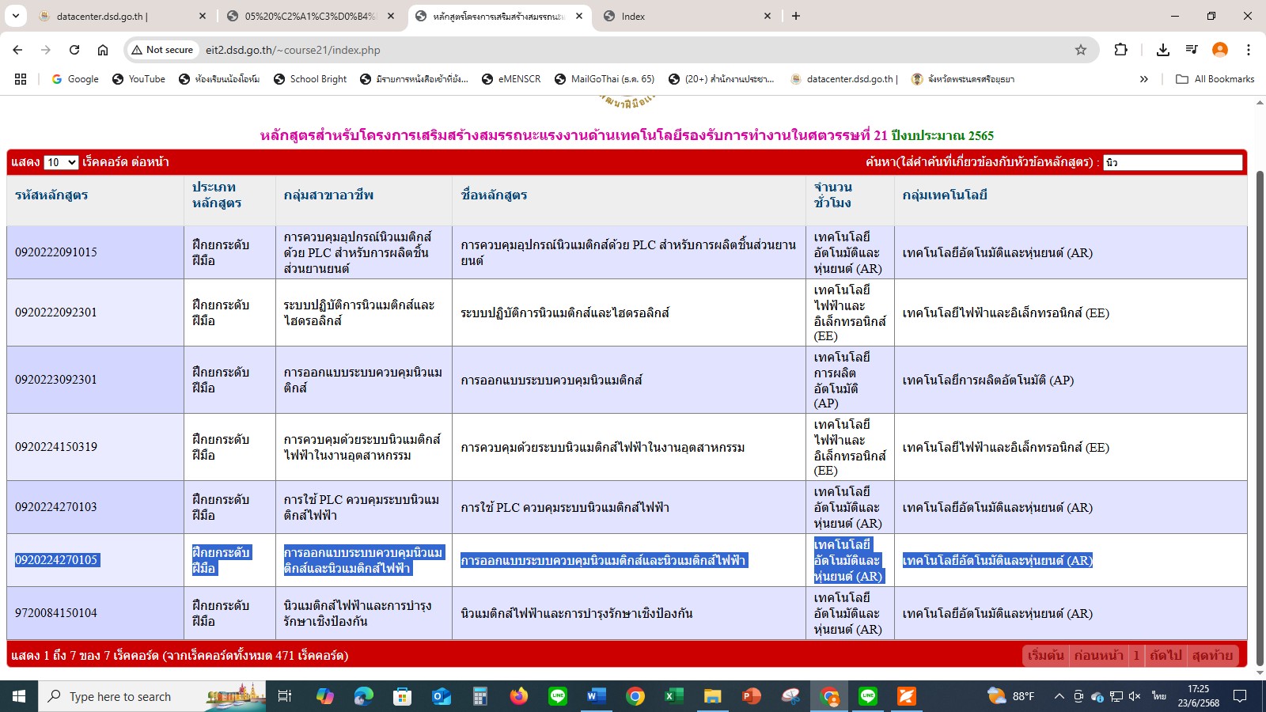The image size is (1266, 712).
Task: Select page number 1 in pagination
Action: coord(1136,655)
